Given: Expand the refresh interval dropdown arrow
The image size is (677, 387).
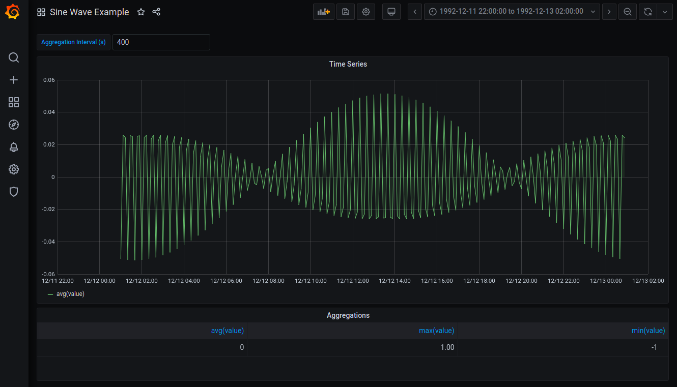Looking at the screenshot, I should click(x=665, y=12).
